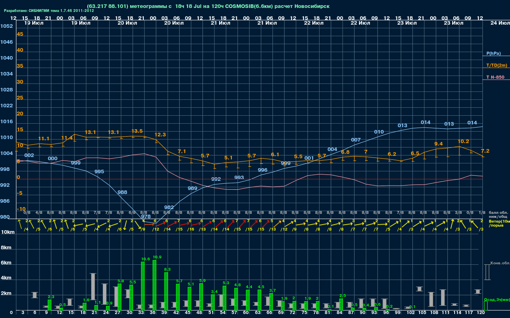The height and width of the screenshot is (318, 510).
Task: Click the precipitation value 2.5
Action: pos(343,296)
